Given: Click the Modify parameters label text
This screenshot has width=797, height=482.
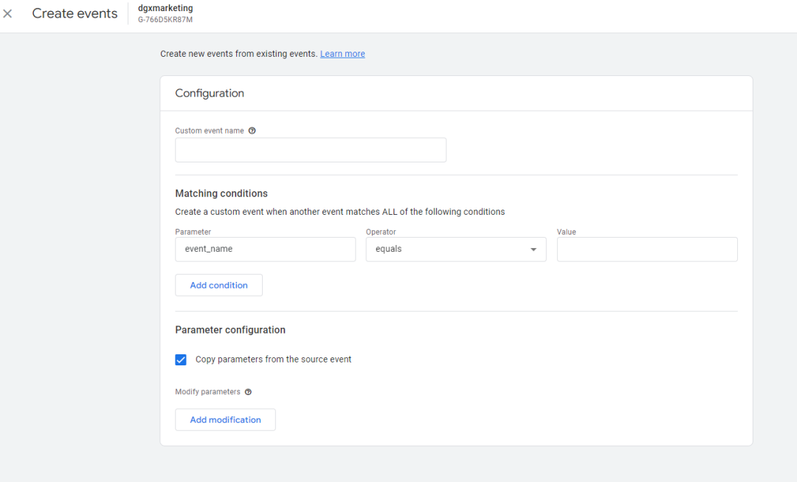Looking at the screenshot, I should (x=207, y=392).
